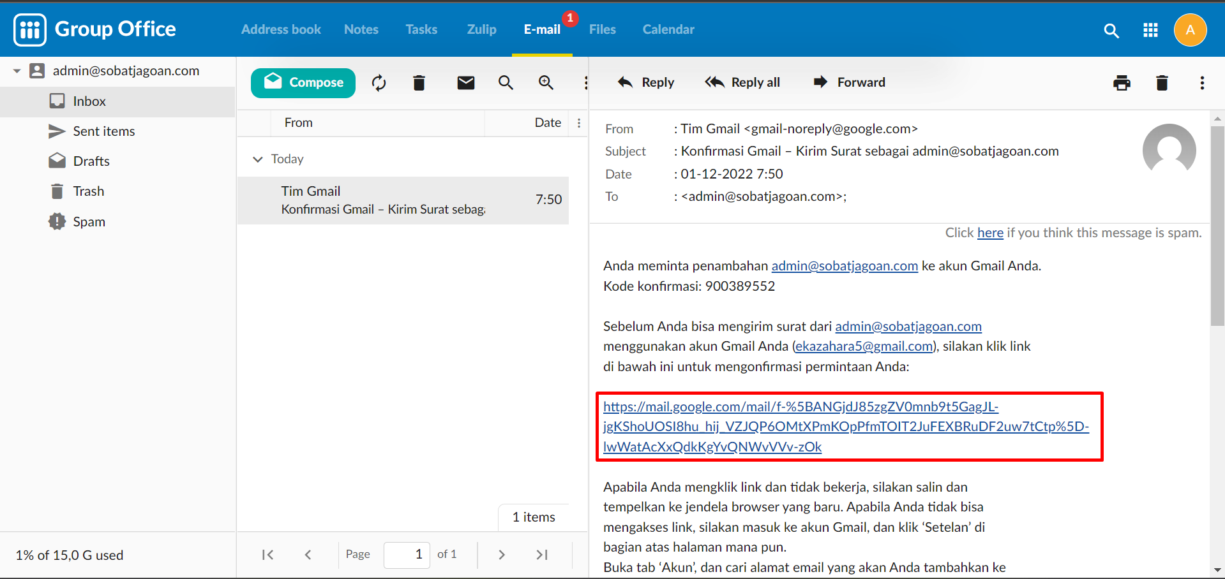
Task: Click the Reply all button
Action: click(x=742, y=82)
